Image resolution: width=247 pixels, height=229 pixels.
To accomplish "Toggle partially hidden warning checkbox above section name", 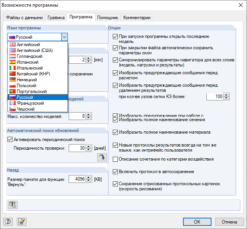I will click(x=116, y=115).
